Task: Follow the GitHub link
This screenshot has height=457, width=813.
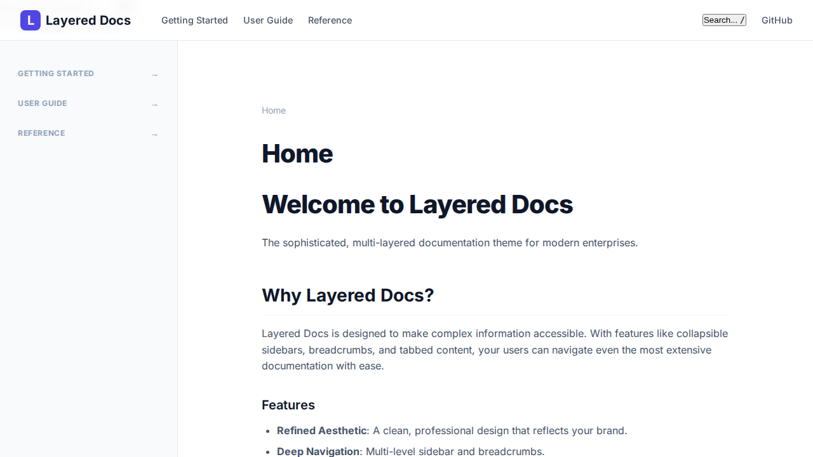Action: [x=776, y=20]
